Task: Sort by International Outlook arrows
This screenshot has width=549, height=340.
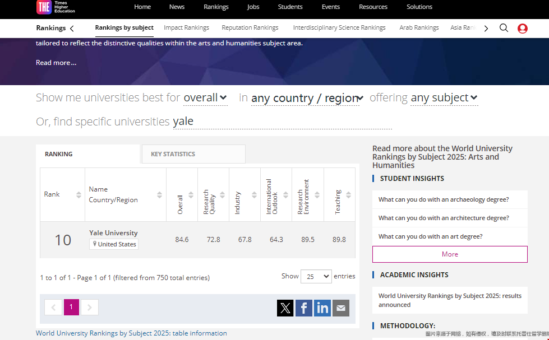Action: [x=285, y=195]
